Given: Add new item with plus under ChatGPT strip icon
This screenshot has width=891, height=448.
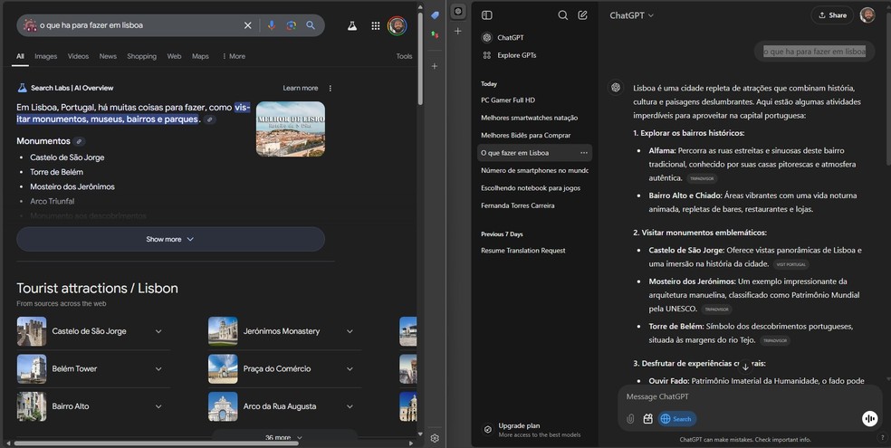Looking at the screenshot, I should [x=458, y=32].
